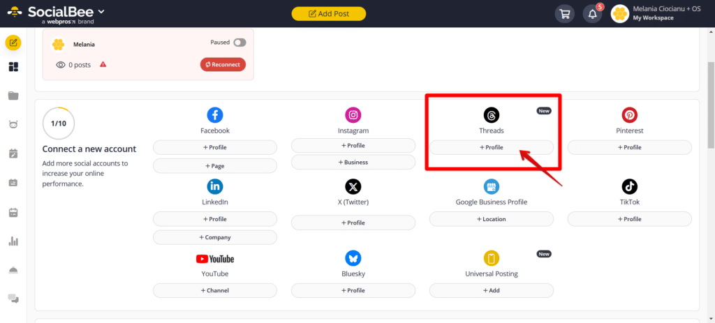
Task: Add a Threads profile
Action: (x=492, y=148)
